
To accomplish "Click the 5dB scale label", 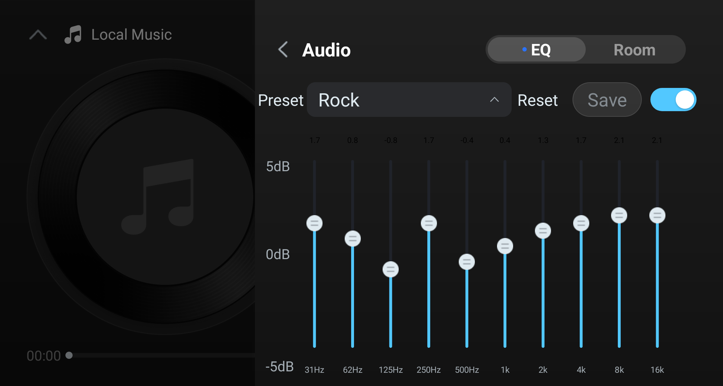I will point(278,167).
